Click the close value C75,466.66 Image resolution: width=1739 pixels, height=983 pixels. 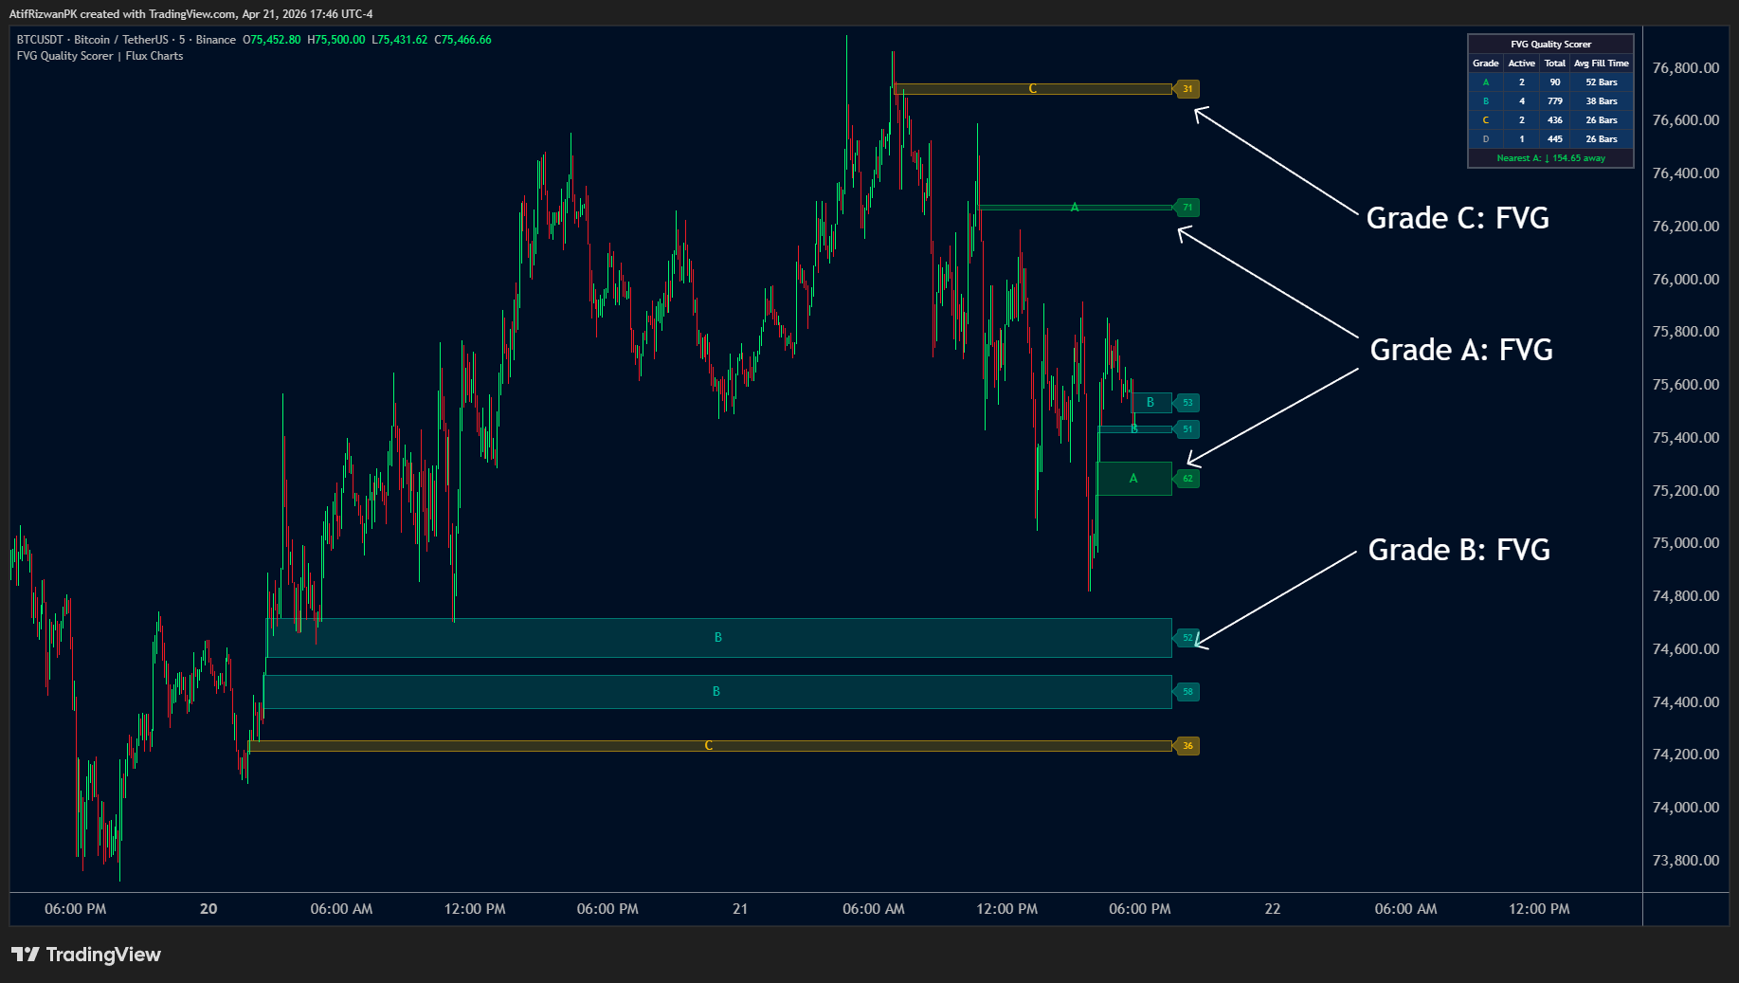462,40
